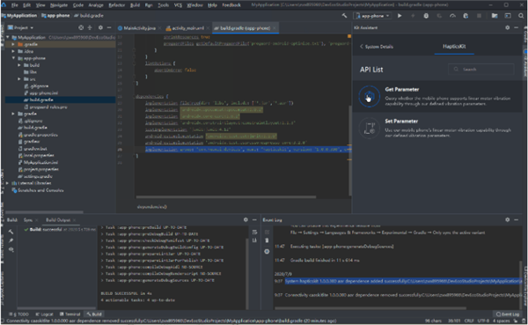This screenshot has width=528, height=325.
Task: Click the grayed Stop square icon
Action: click(x=479, y=16)
